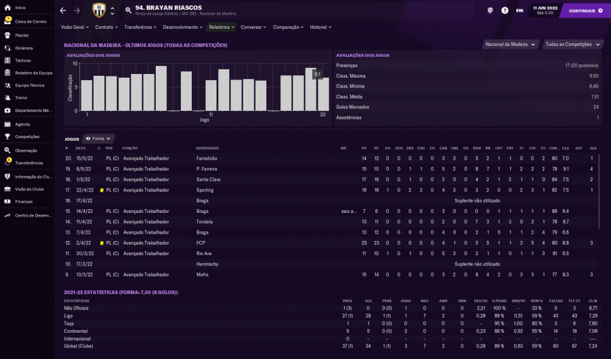Click the P. Ferreira opponent link
611x359 pixels.
pyautogui.click(x=207, y=169)
